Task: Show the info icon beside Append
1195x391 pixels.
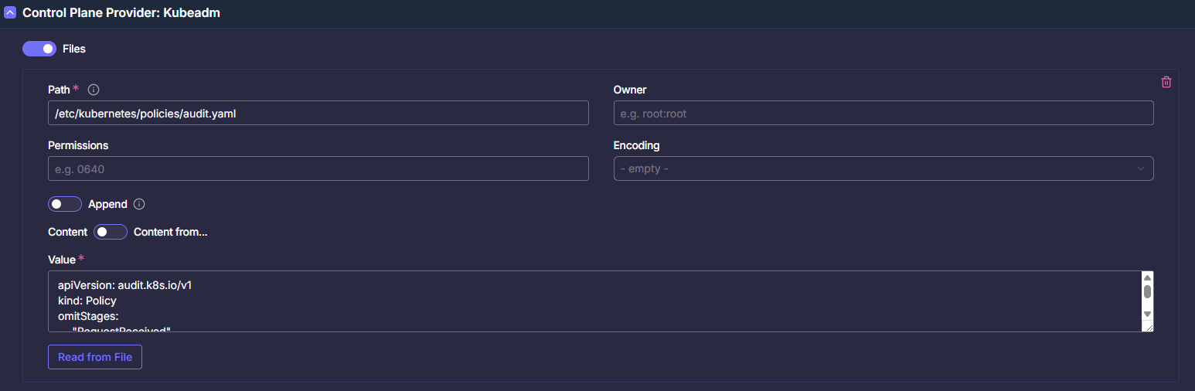Action: coord(139,204)
